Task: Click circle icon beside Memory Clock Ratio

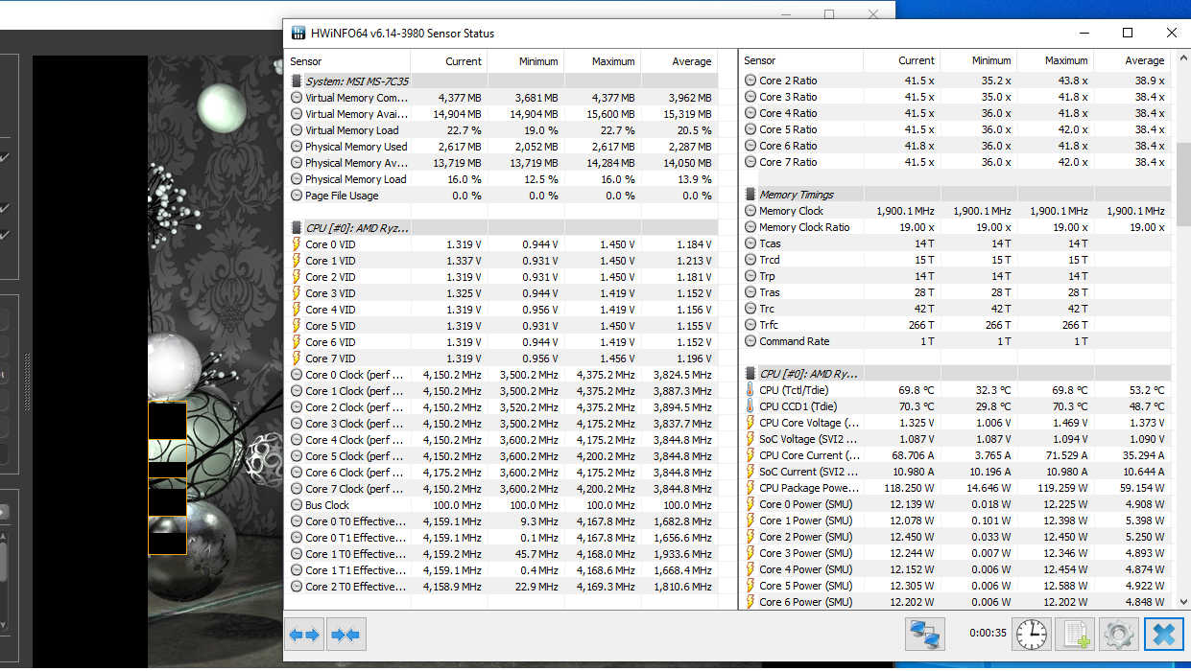Action: 750,227
